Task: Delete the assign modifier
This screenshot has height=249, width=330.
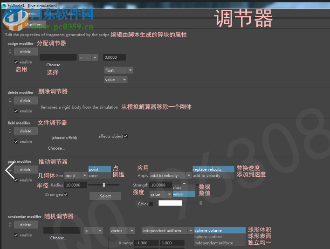Action: click(26, 52)
